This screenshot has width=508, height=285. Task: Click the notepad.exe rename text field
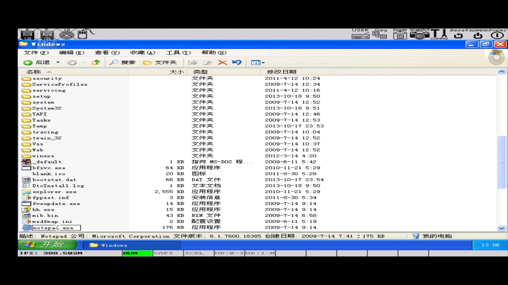tap(56, 228)
